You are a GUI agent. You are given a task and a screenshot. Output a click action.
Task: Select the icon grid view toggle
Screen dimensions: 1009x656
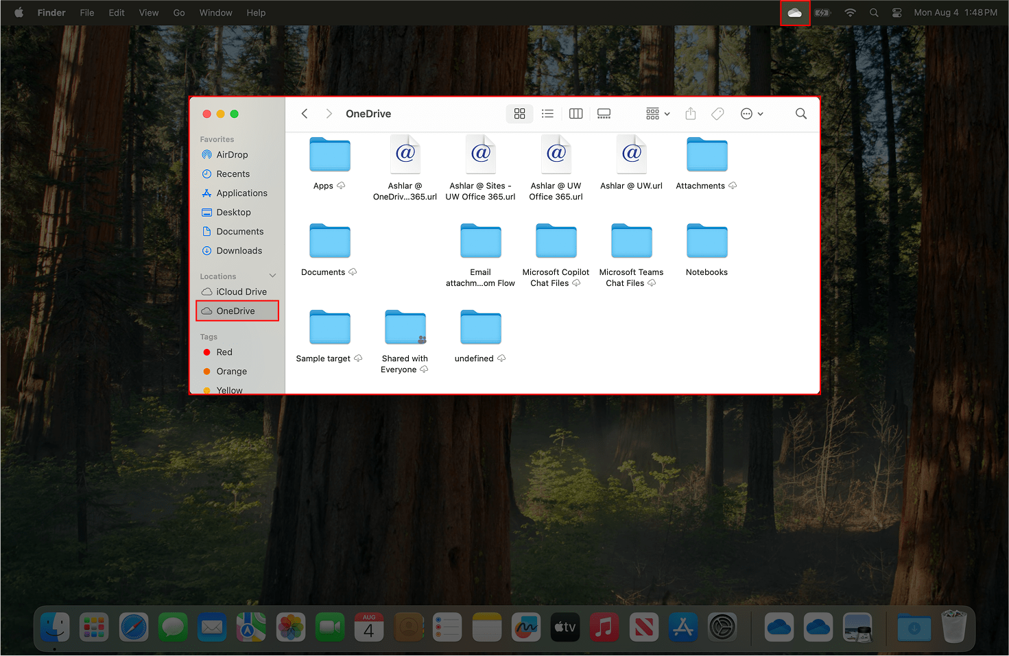click(x=519, y=113)
